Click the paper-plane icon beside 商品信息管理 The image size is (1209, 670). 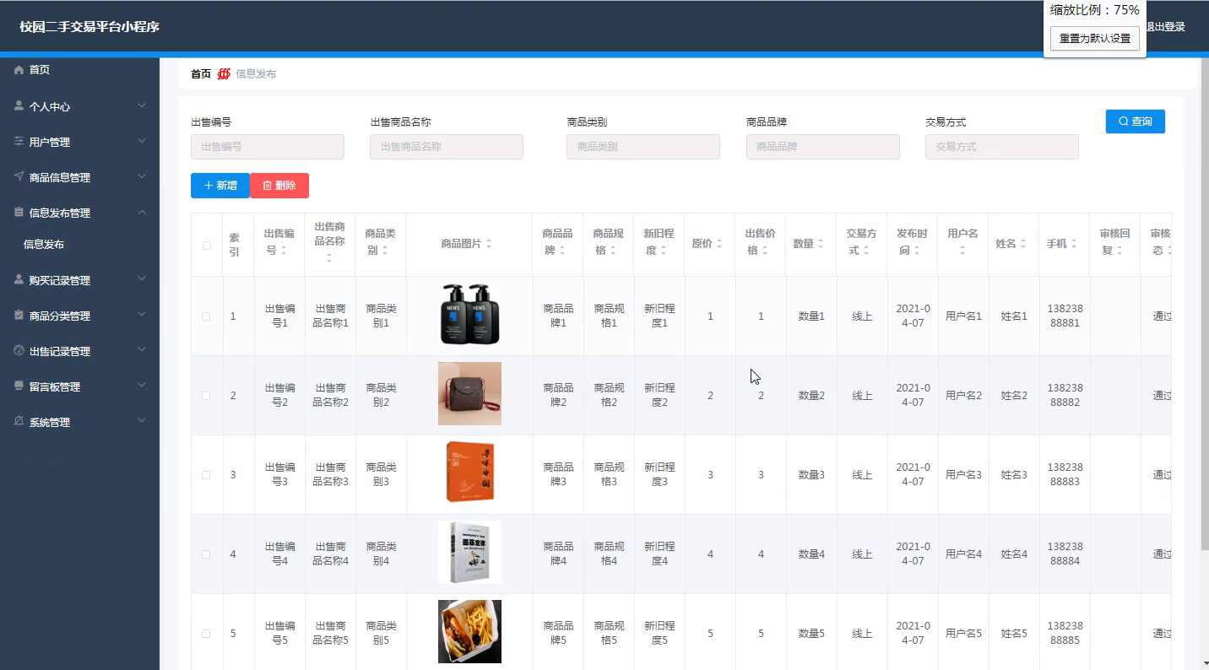(19, 177)
